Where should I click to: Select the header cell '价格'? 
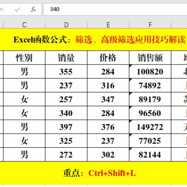(108, 58)
